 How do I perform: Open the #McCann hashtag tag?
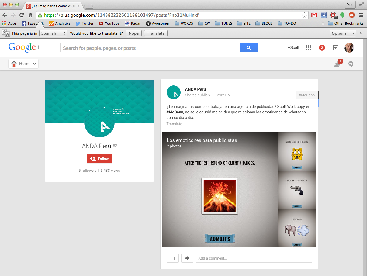(307, 95)
